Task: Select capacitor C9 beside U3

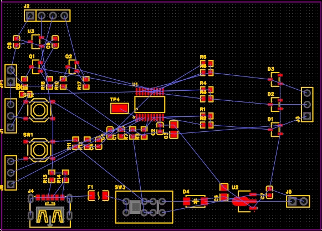Action: (x=55, y=42)
